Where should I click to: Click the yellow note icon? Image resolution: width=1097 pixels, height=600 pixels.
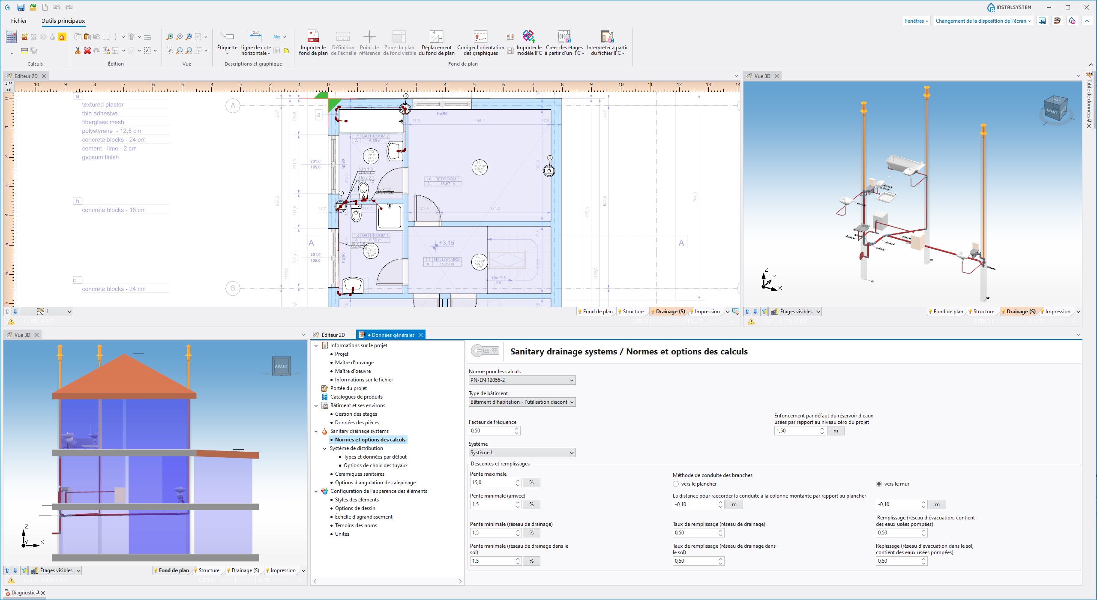point(286,51)
